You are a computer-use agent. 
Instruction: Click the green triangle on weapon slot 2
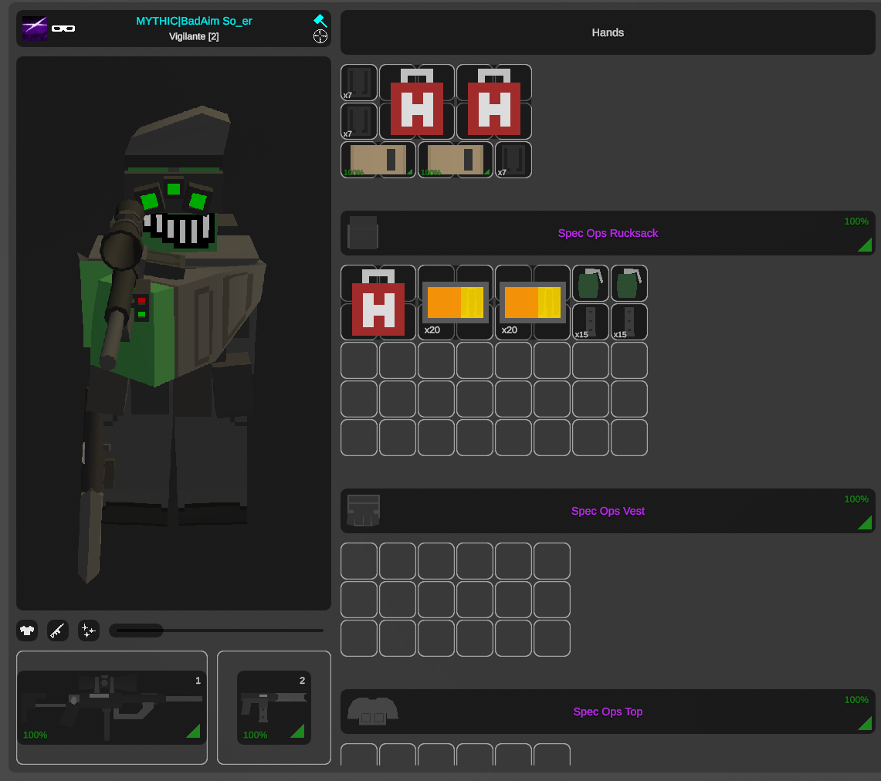298,731
